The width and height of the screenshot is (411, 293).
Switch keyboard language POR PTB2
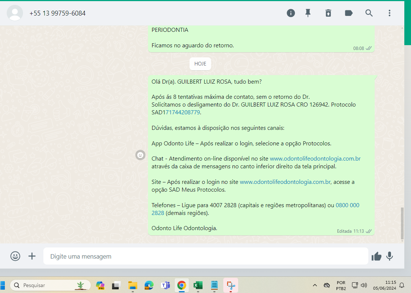click(341, 286)
